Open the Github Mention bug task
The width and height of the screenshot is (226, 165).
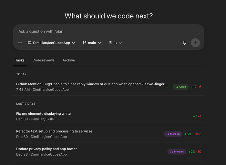coord(109,87)
